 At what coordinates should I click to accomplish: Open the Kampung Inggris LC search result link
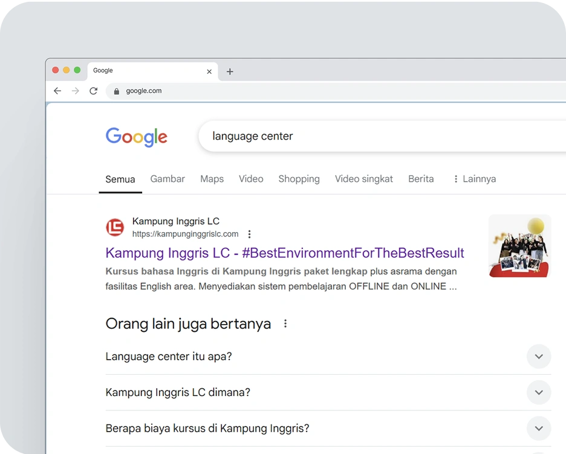tap(284, 253)
